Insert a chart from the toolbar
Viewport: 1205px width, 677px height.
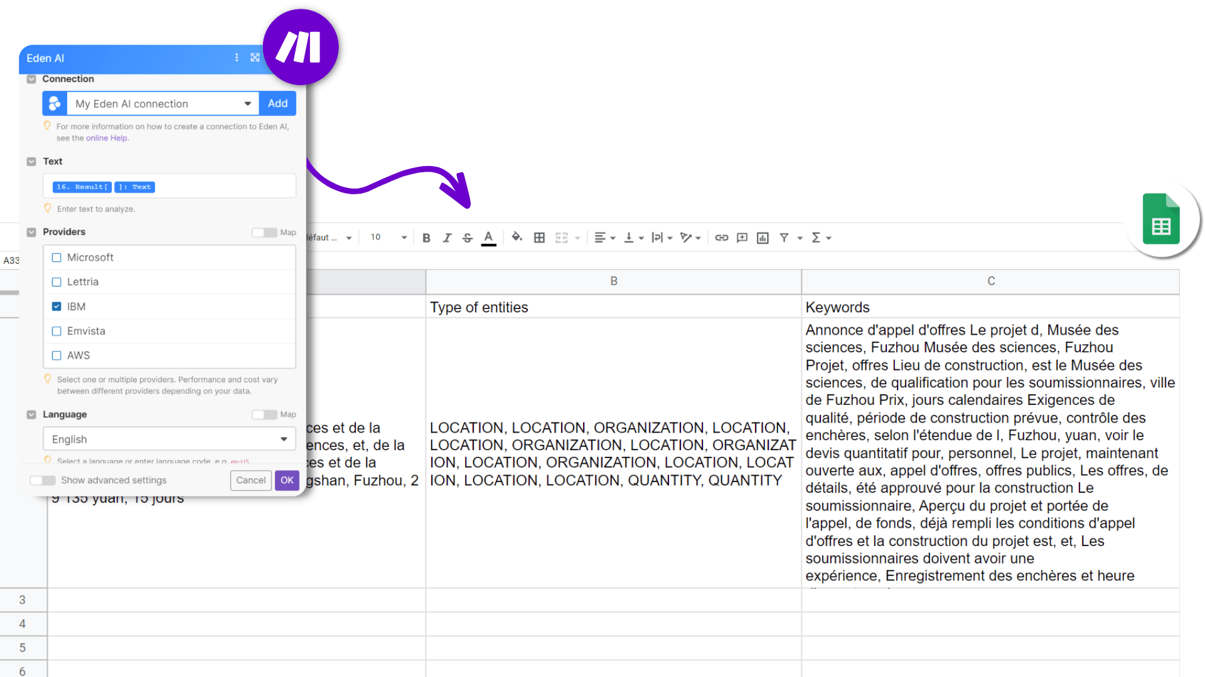click(x=762, y=238)
